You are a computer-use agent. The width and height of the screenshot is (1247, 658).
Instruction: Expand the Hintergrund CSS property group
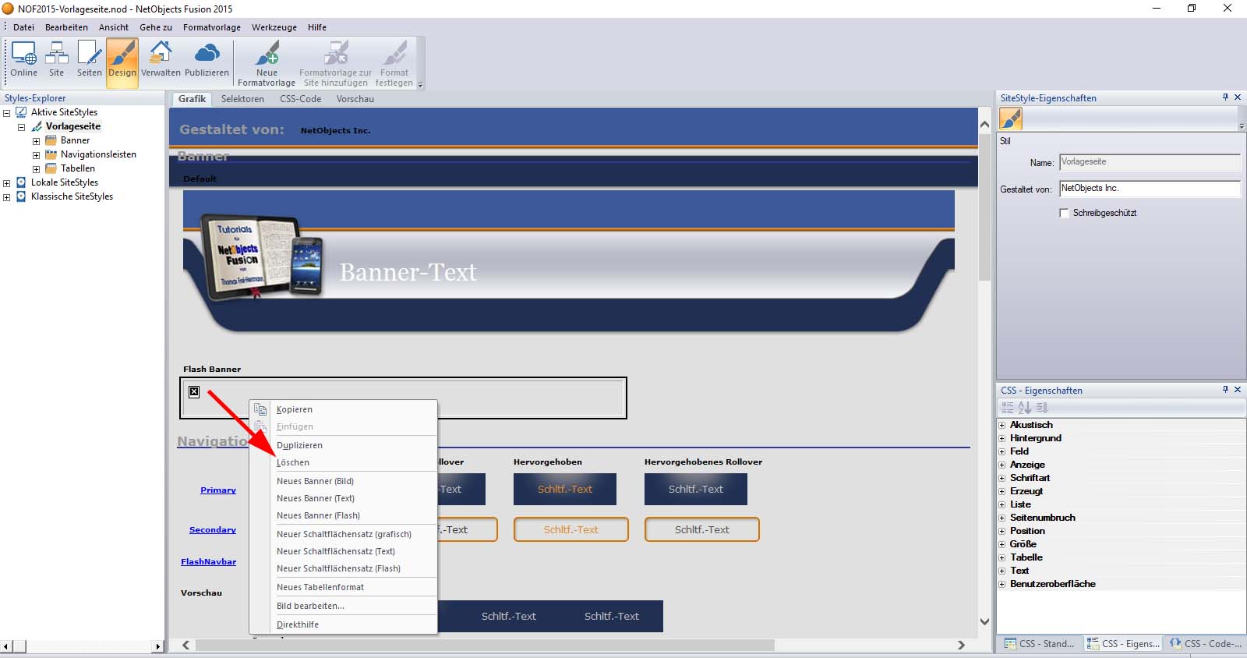[x=1002, y=439]
